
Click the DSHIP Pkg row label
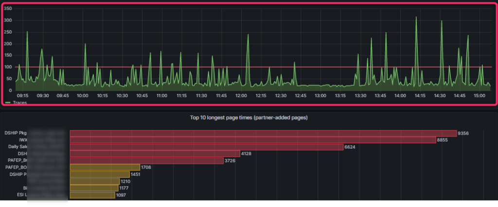[15, 133]
